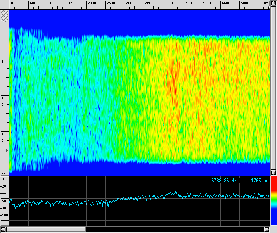Click the Hz unit label on frequency ruler
The image size is (277, 233).
(266, 3)
